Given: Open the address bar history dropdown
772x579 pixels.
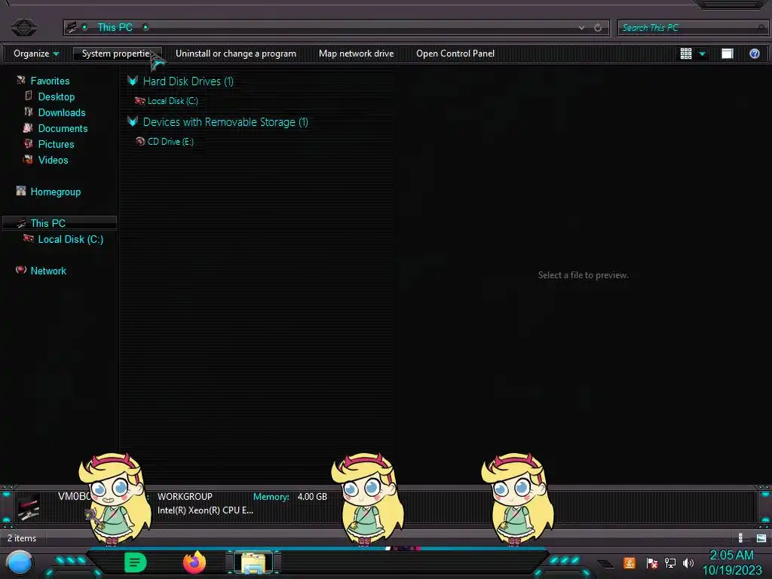Looking at the screenshot, I should 581,28.
